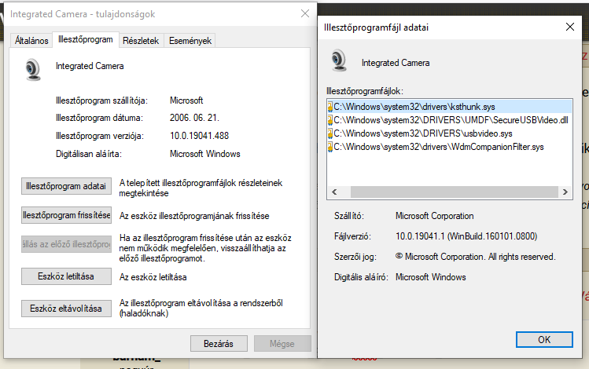Screen dimensions: 589x369
Task: Close the Integrated Camera properties dialog
Action: [305, 14]
